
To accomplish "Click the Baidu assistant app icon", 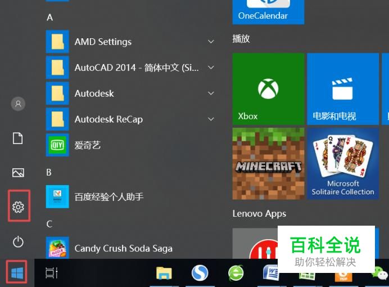I will click(57, 196).
